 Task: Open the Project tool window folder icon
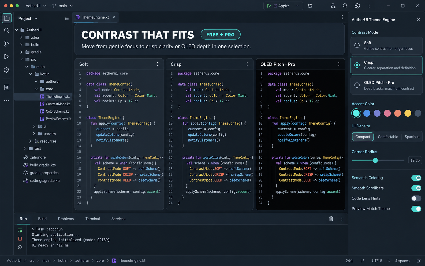(x=7, y=18)
